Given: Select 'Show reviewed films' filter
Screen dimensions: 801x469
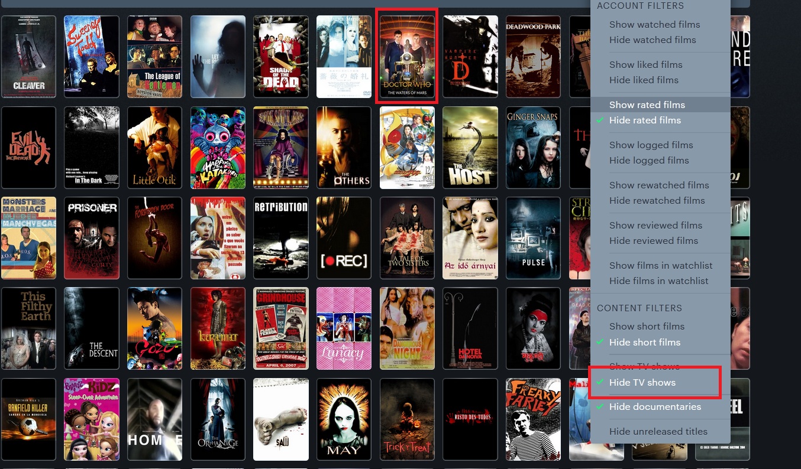Looking at the screenshot, I should [656, 225].
